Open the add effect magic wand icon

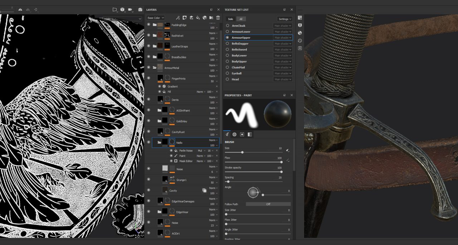pos(177,18)
